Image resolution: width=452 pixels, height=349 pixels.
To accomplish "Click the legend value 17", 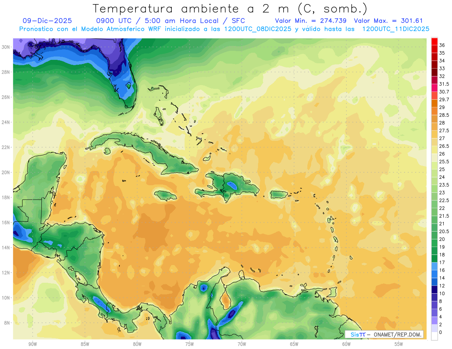I will pyautogui.click(x=442, y=262).
